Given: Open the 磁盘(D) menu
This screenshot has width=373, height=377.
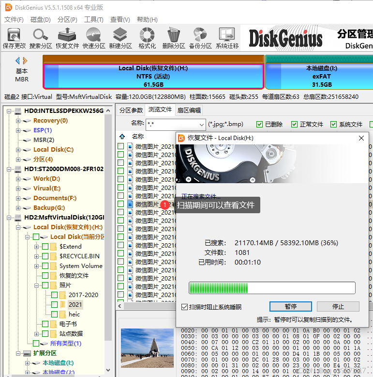Looking at the screenshot, I should (x=40, y=19).
